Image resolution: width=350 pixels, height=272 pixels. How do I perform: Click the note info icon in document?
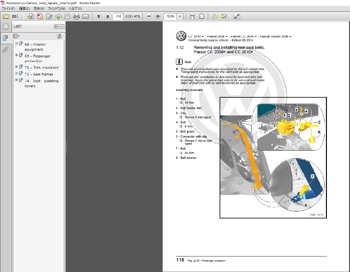(179, 62)
